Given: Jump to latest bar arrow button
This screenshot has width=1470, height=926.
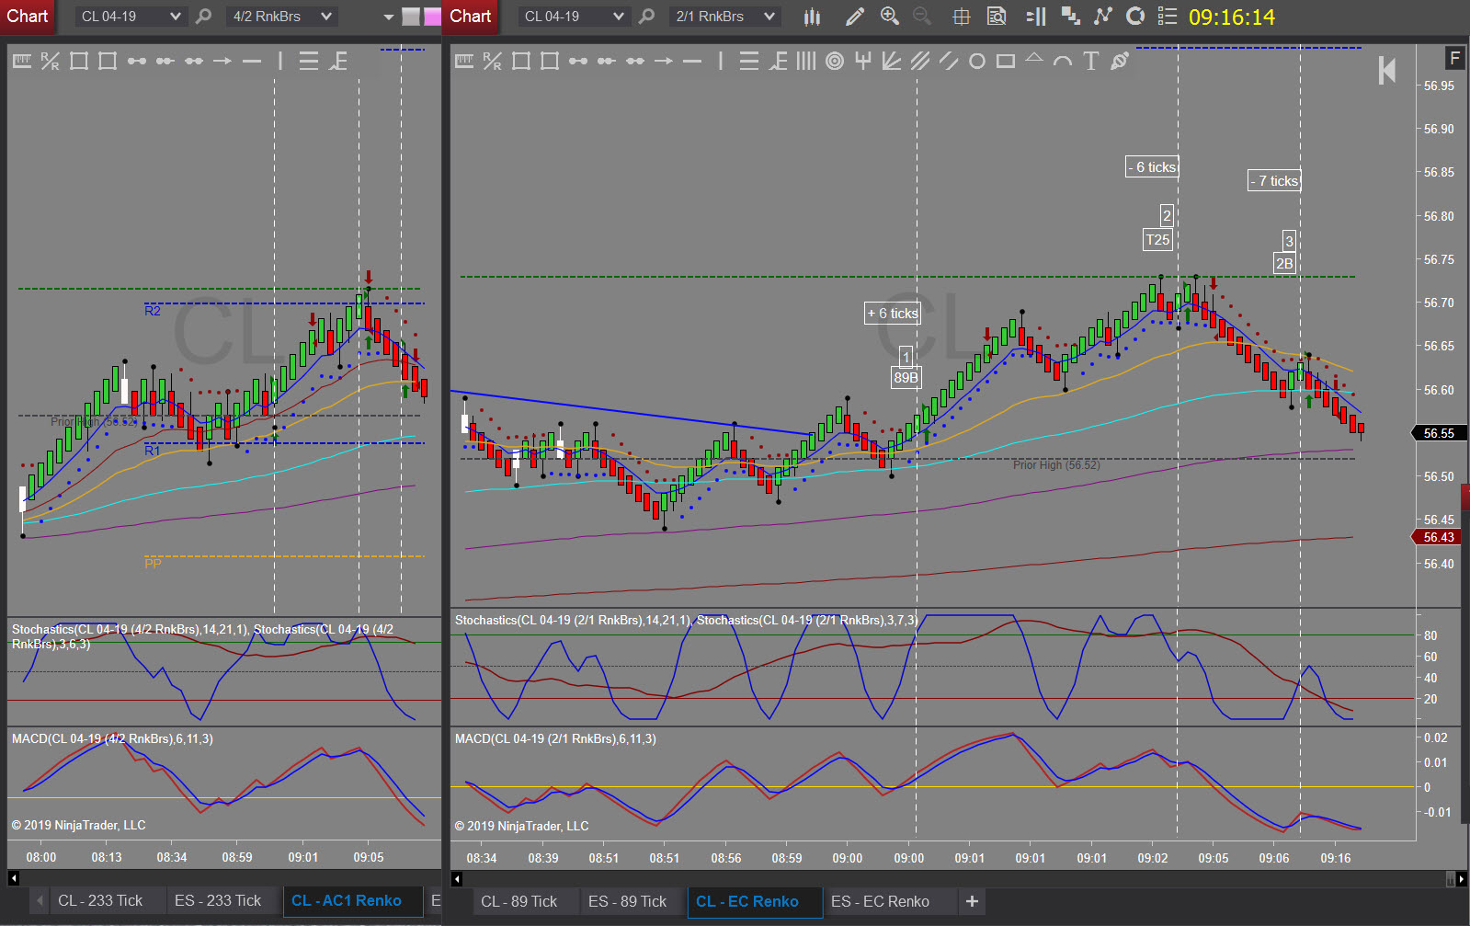Looking at the screenshot, I should 1387,71.
